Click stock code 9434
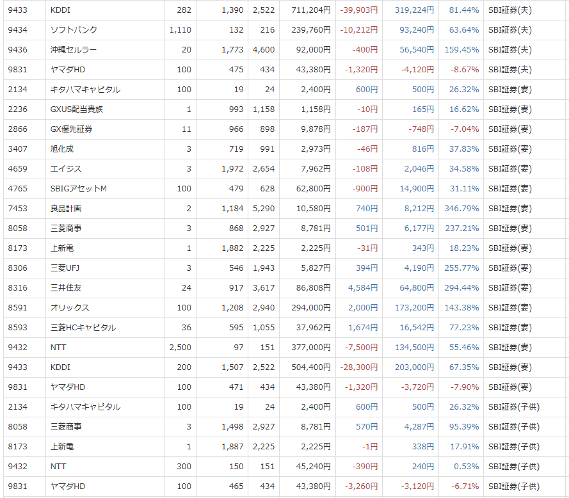 coord(17,29)
